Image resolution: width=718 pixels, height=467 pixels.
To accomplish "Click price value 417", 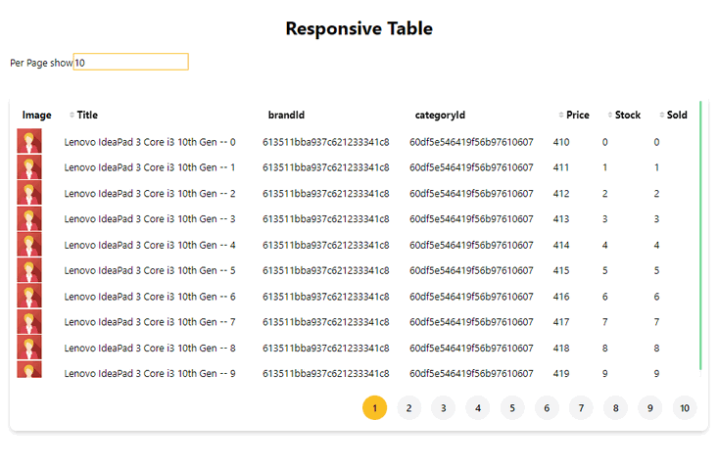I will (561, 322).
